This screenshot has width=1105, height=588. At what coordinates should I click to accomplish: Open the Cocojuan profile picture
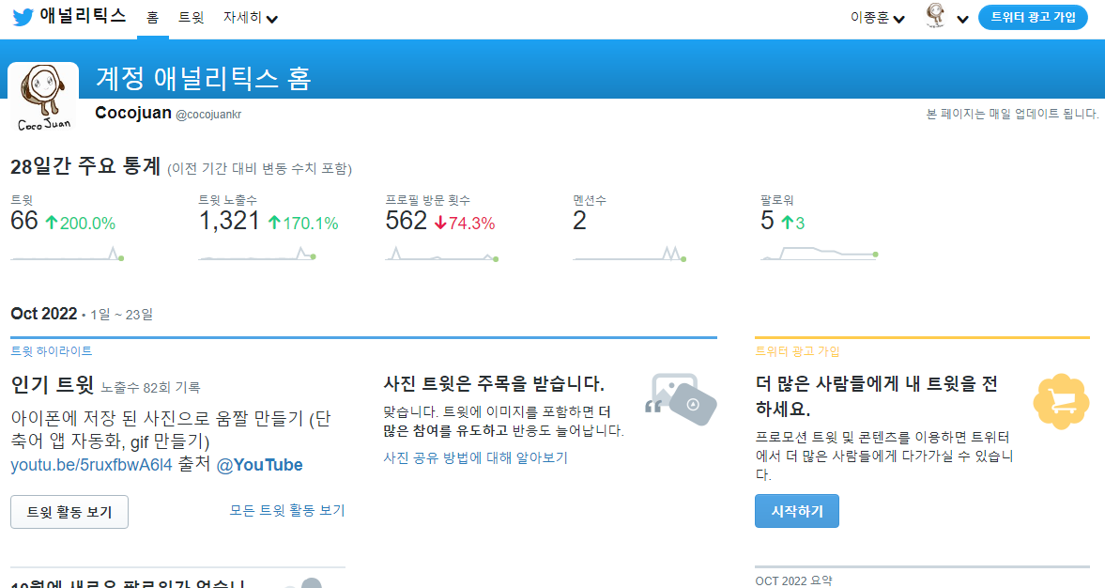point(43,98)
